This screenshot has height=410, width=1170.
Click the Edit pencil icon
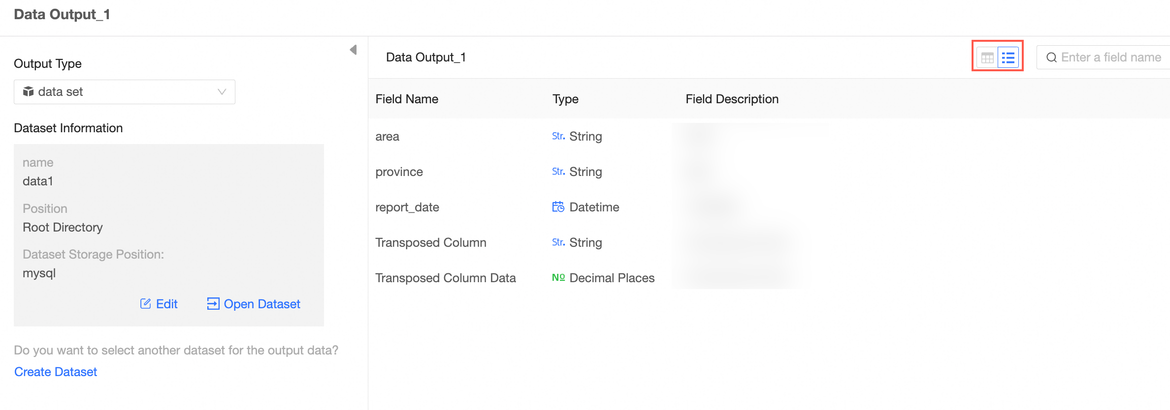pyautogui.click(x=145, y=304)
